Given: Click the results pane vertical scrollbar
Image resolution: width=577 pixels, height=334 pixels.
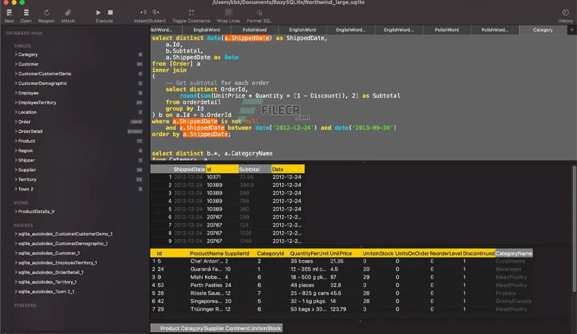Looking at the screenshot, I should tap(574, 228).
